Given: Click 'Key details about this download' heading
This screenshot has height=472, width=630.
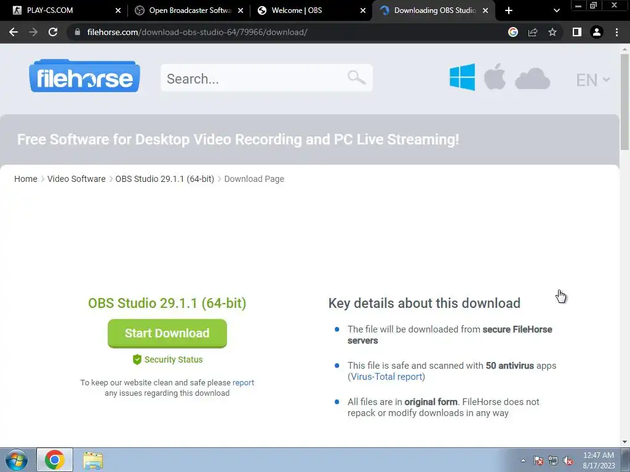Looking at the screenshot, I should (425, 303).
